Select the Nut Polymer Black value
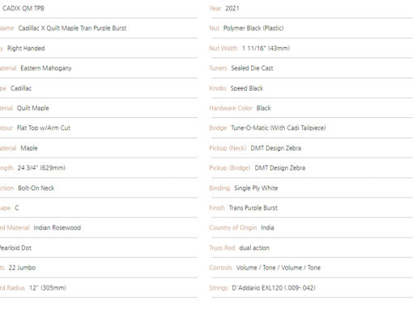This screenshot has height=309, width=413. pos(253,28)
